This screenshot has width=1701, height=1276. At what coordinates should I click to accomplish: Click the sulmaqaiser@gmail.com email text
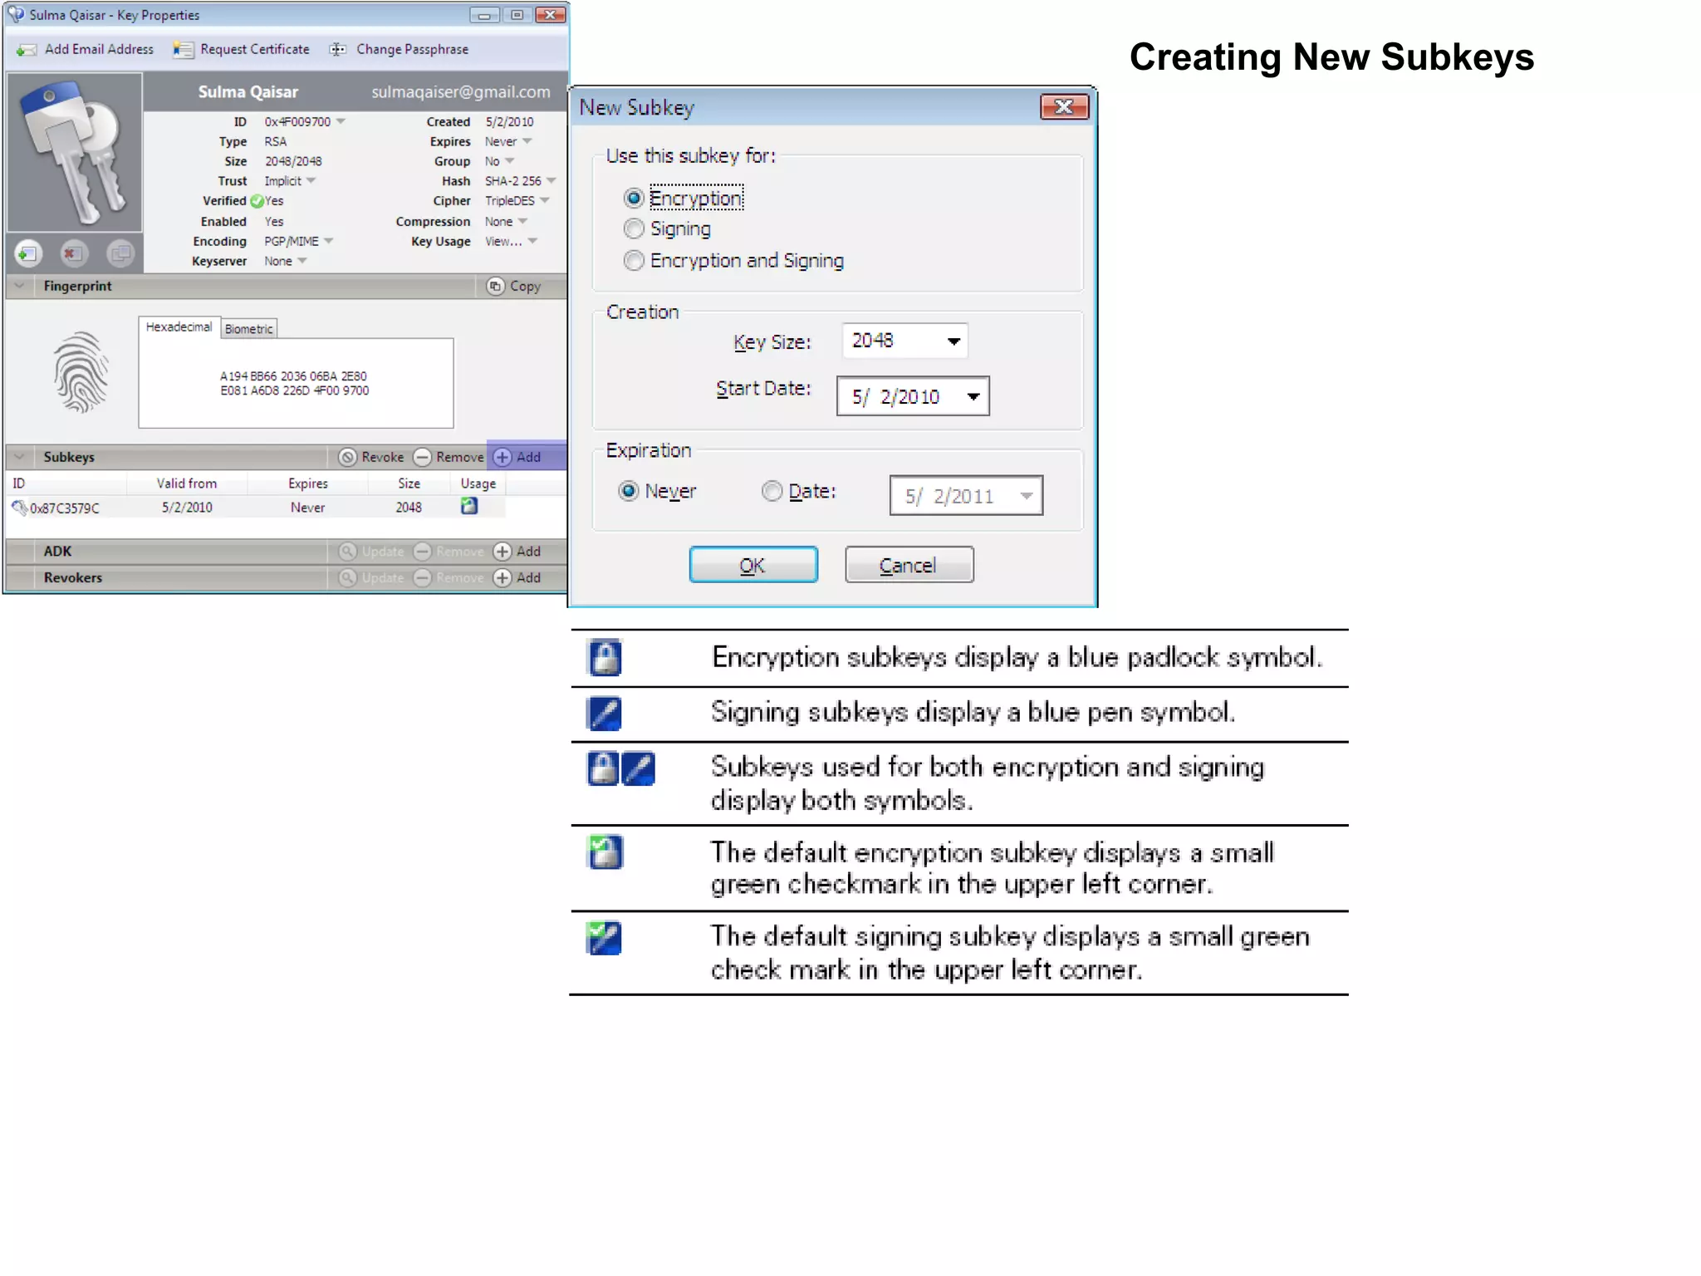[461, 92]
